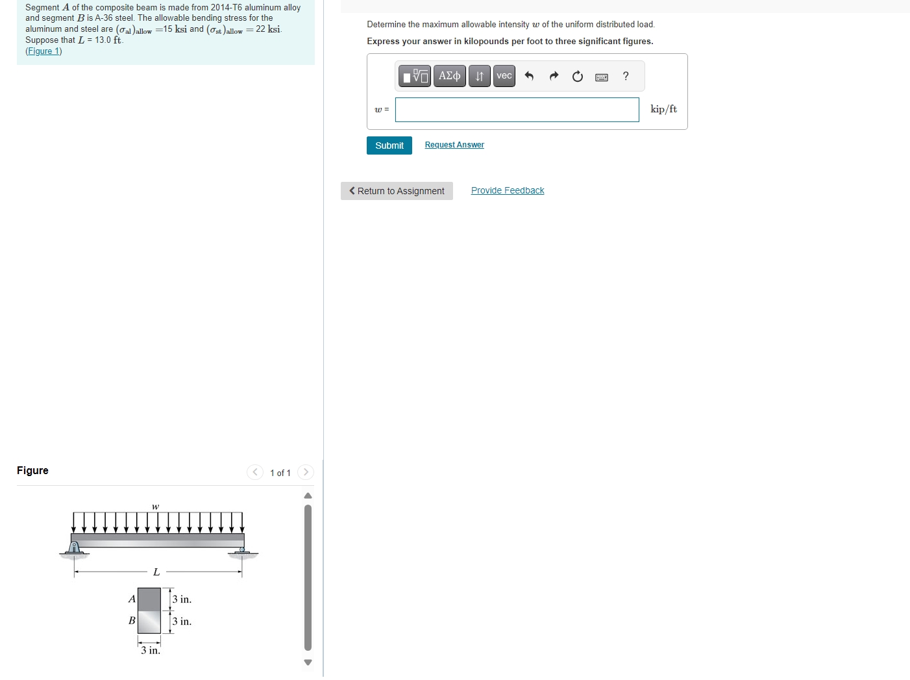Insert a vector using the vec icon
Screen dimensions: 910x680
(x=504, y=76)
